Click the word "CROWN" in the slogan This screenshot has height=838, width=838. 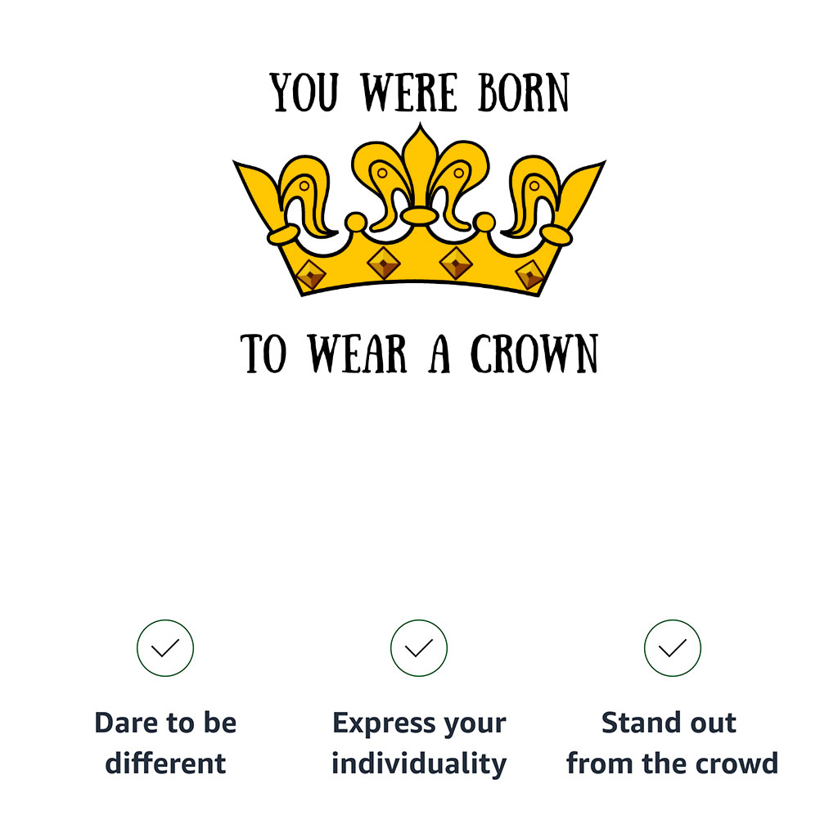click(x=534, y=354)
